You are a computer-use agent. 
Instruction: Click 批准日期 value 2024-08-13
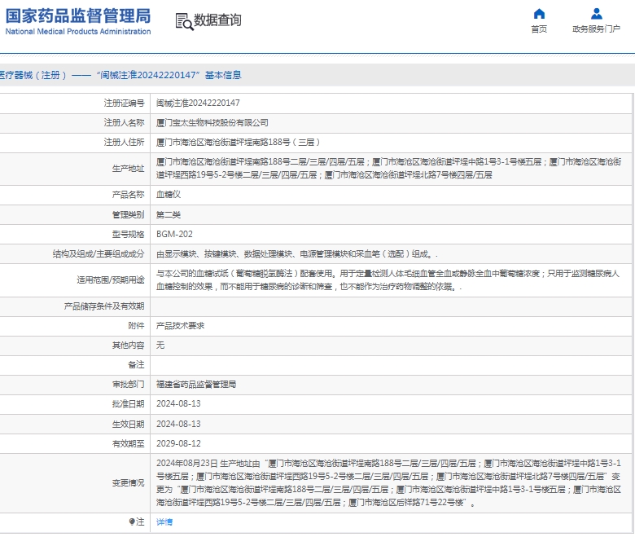(x=178, y=404)
